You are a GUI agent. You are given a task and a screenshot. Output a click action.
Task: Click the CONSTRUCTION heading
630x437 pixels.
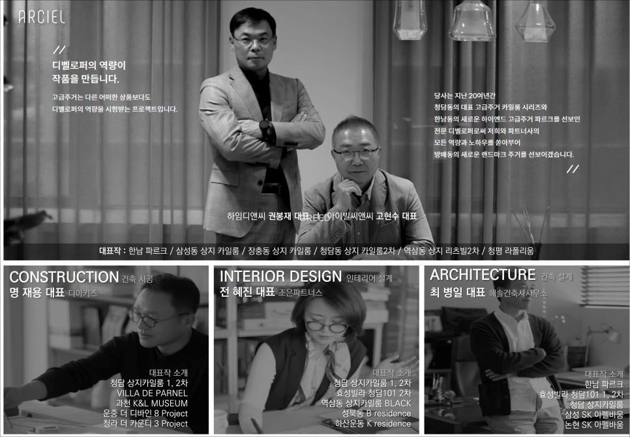(64, 277)
